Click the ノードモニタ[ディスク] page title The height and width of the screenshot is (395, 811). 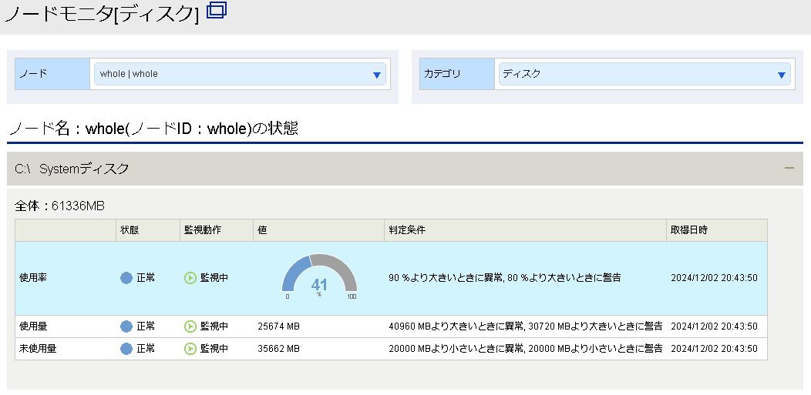(102, 13)
